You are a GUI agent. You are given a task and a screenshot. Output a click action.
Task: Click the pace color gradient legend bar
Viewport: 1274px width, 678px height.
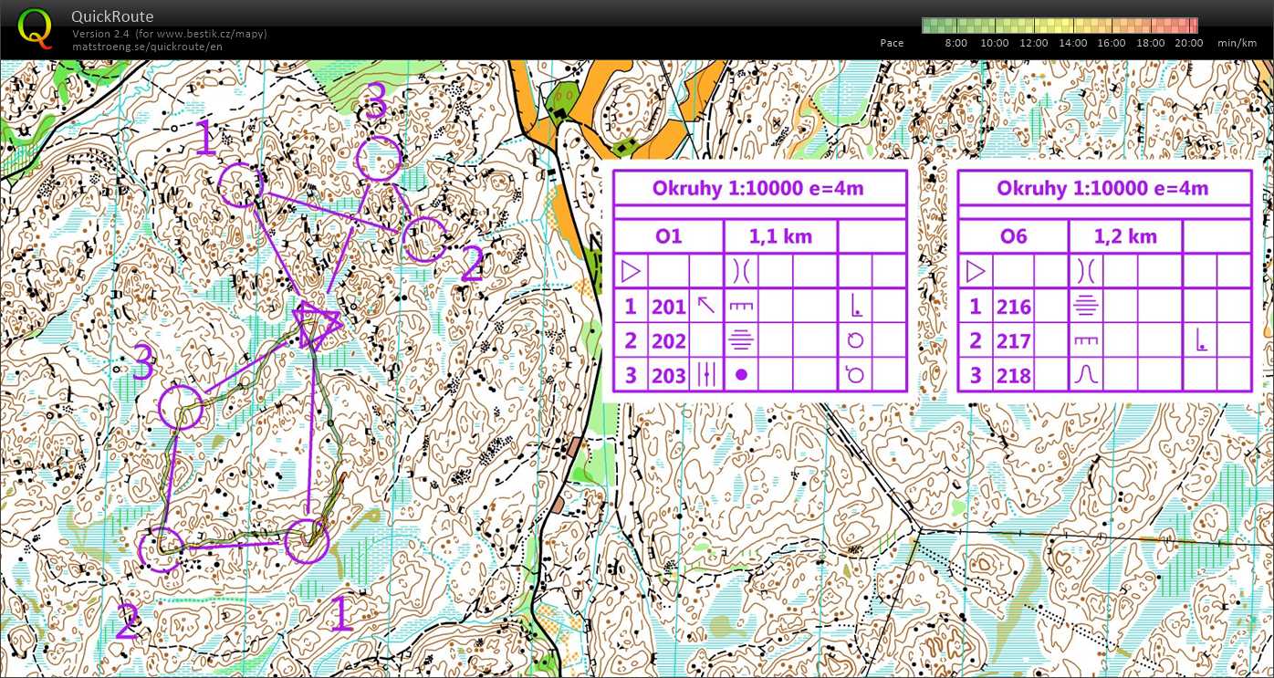point(1059,26)
